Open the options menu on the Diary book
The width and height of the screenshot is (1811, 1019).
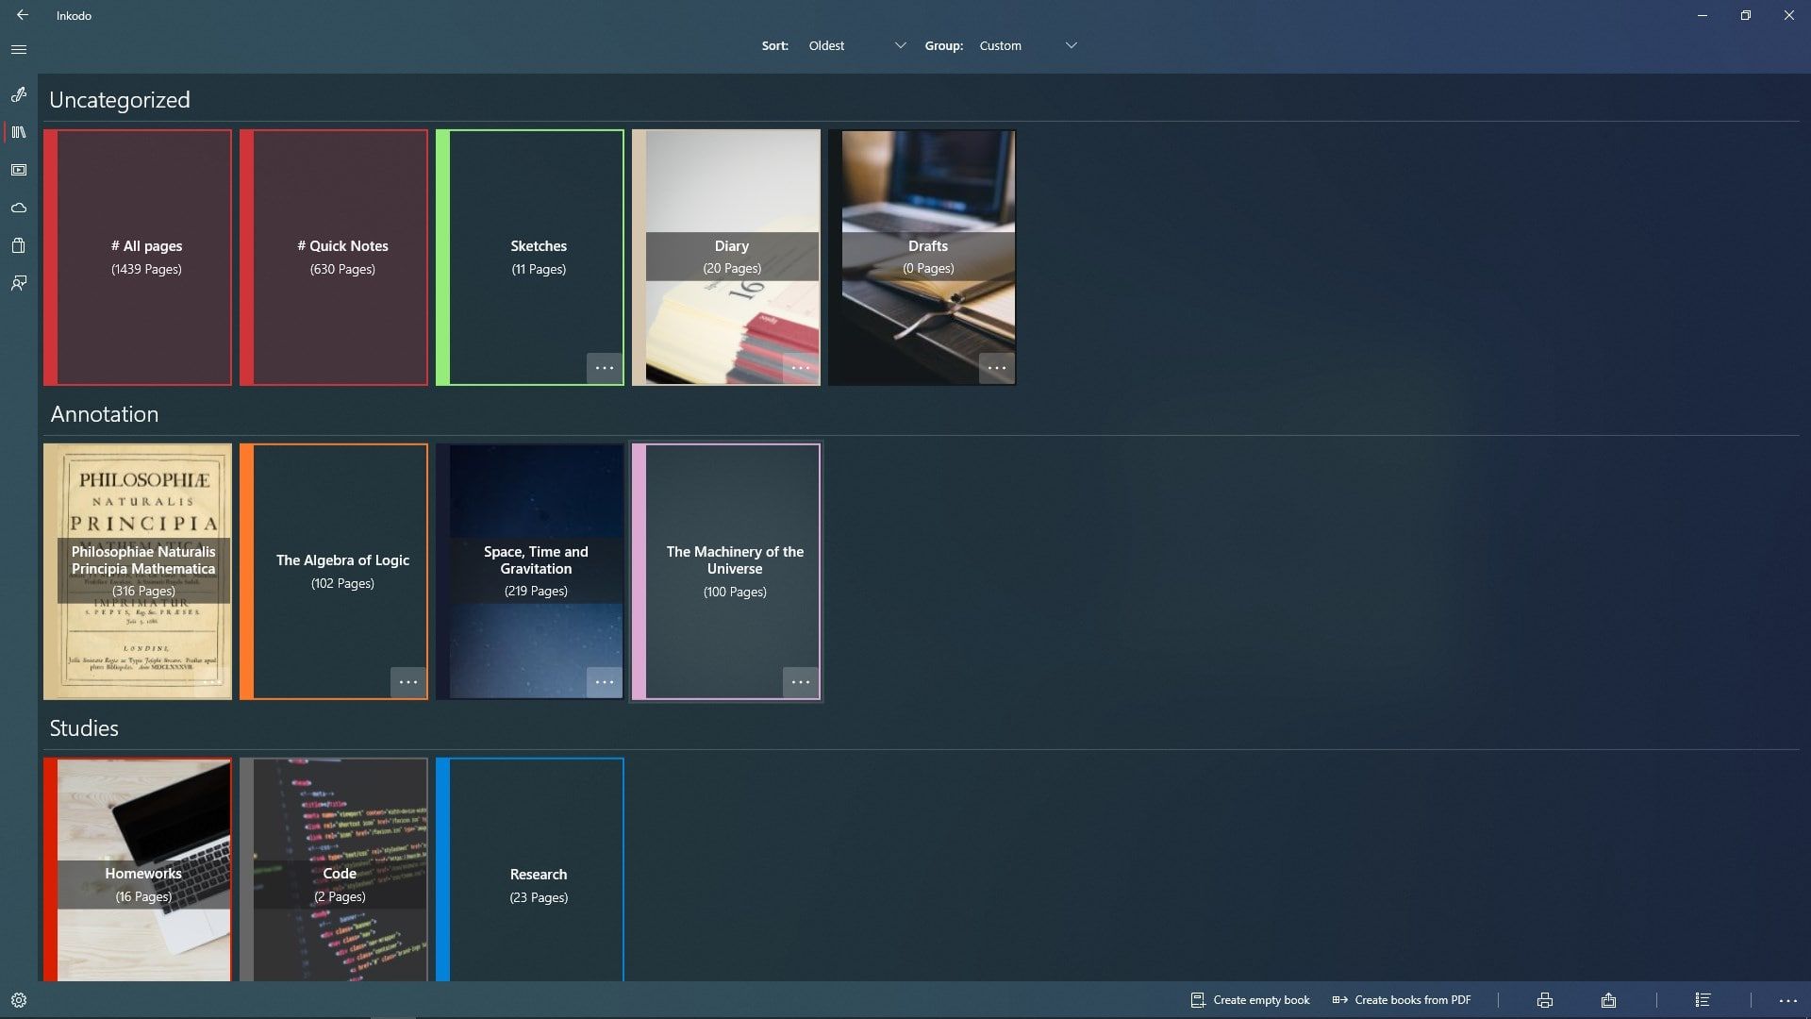click(x=800, y=368)
